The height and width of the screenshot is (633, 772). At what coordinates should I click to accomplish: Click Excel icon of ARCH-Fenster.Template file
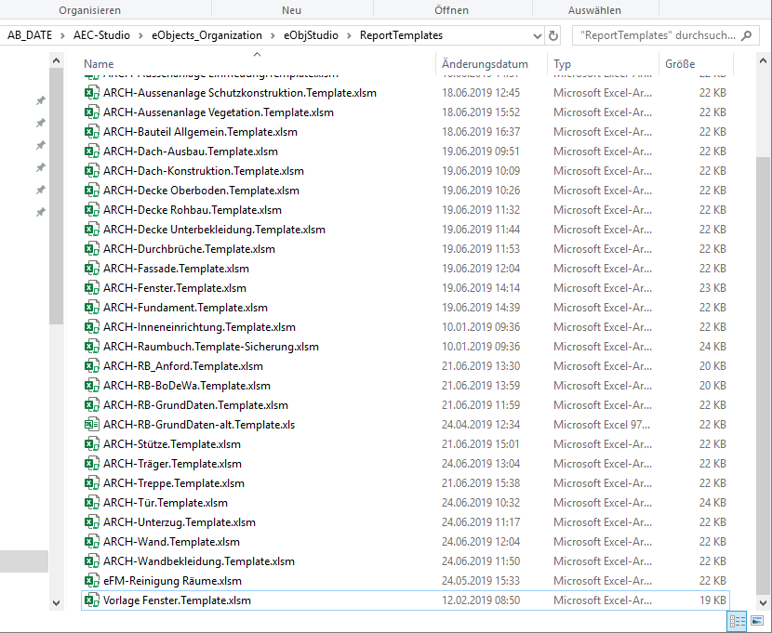point(91,288)
